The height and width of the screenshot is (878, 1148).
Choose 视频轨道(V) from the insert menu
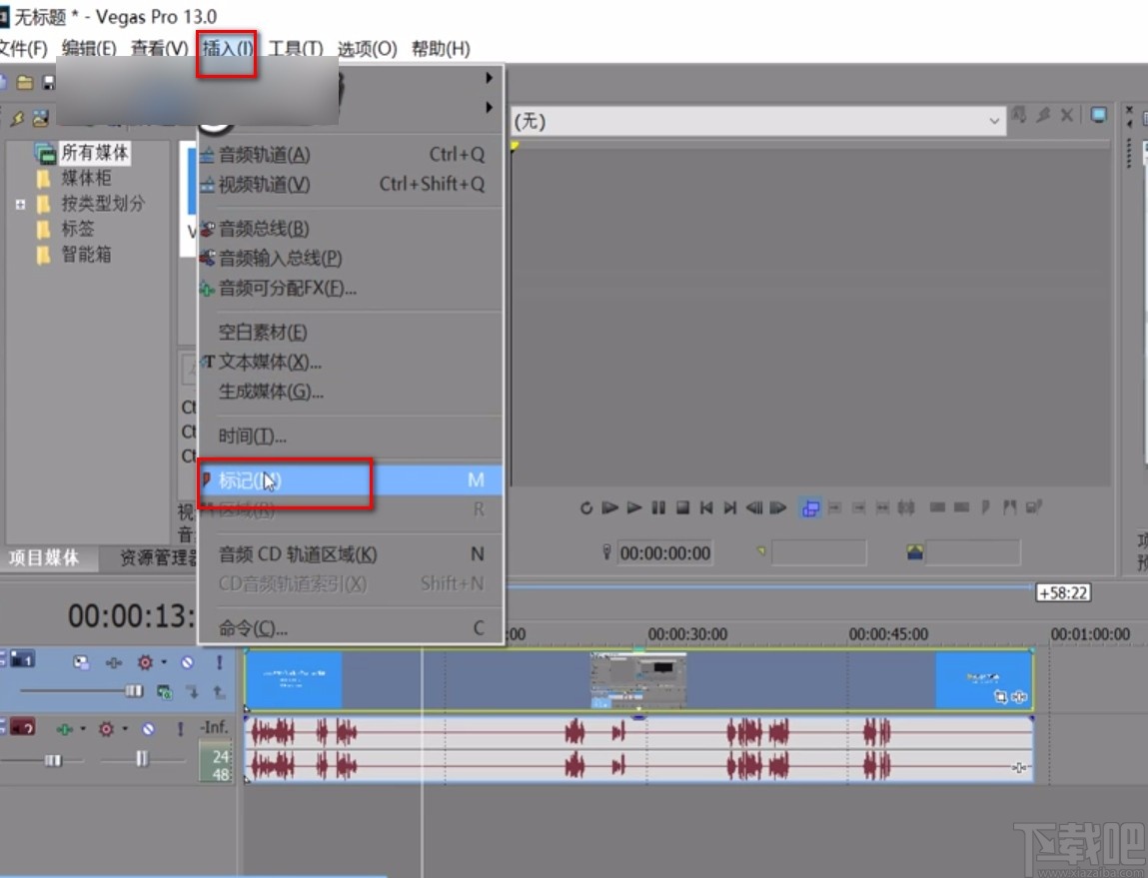point(351,185)
